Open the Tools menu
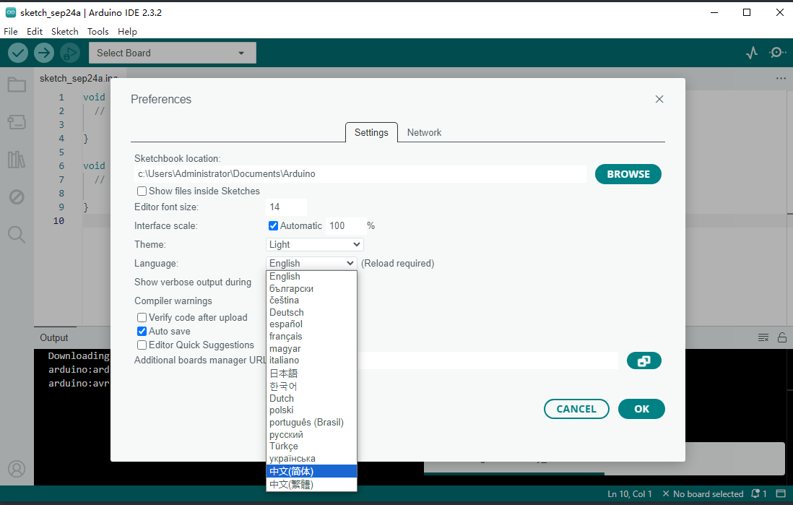The width and height of the screenshot is (793, 505). [98, 31]
